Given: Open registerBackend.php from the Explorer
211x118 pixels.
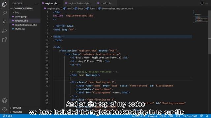Looking at the screenshot, I should (x=26, y=25).
